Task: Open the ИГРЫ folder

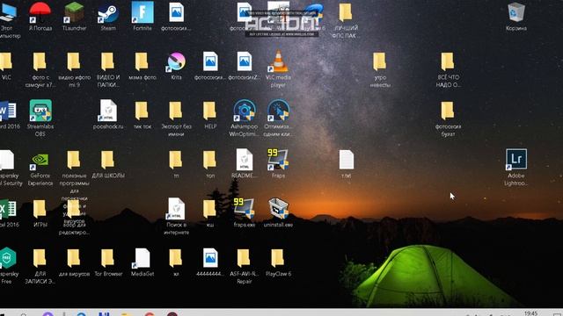Action: coord(40,209)
